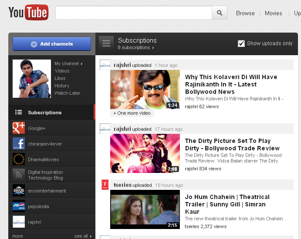The image size is (301, 239).
Task: Click rajshri avatar on 17 hours ago upload
Action: point(105,129)
